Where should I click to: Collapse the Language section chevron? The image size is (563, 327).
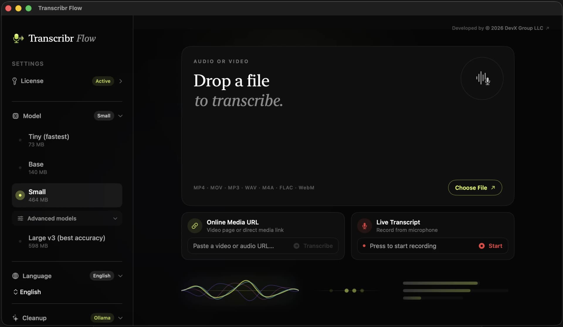pyautogui.click(x=120, y=276)
